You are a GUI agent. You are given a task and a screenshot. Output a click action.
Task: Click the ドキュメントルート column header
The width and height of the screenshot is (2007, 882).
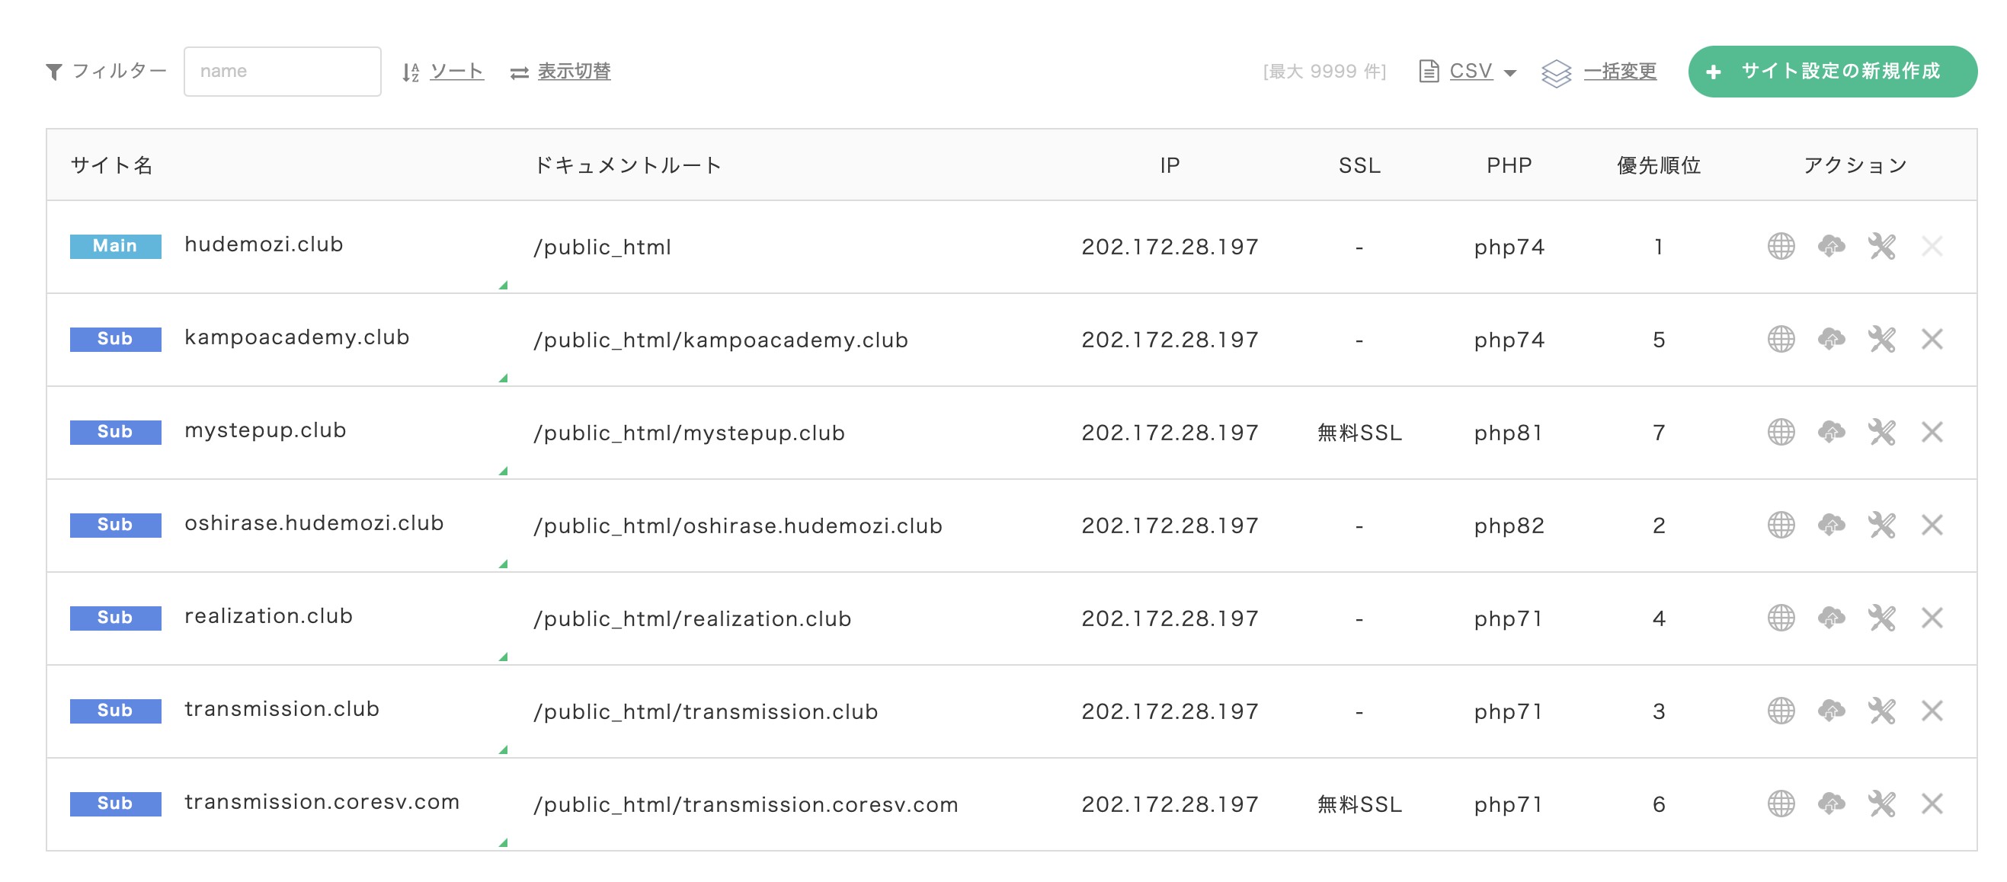click(x=628, y=165)
